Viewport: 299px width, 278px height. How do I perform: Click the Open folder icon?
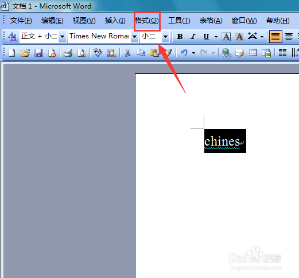click(x=25, y=53)
